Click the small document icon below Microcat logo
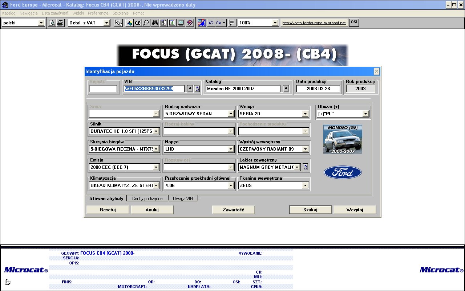 [8, 282]
